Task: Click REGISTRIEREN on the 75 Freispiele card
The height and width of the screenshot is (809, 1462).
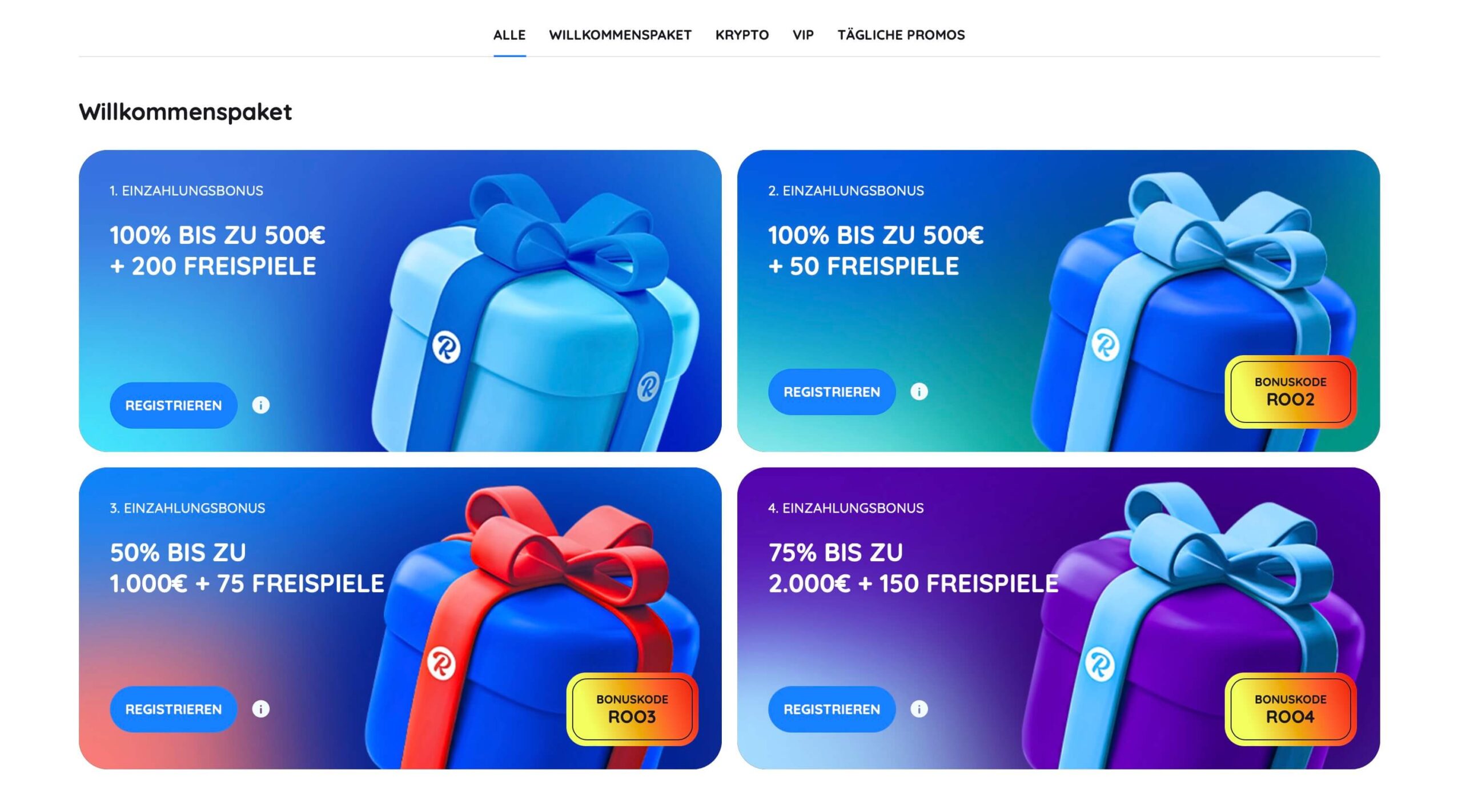Action: 174,709
